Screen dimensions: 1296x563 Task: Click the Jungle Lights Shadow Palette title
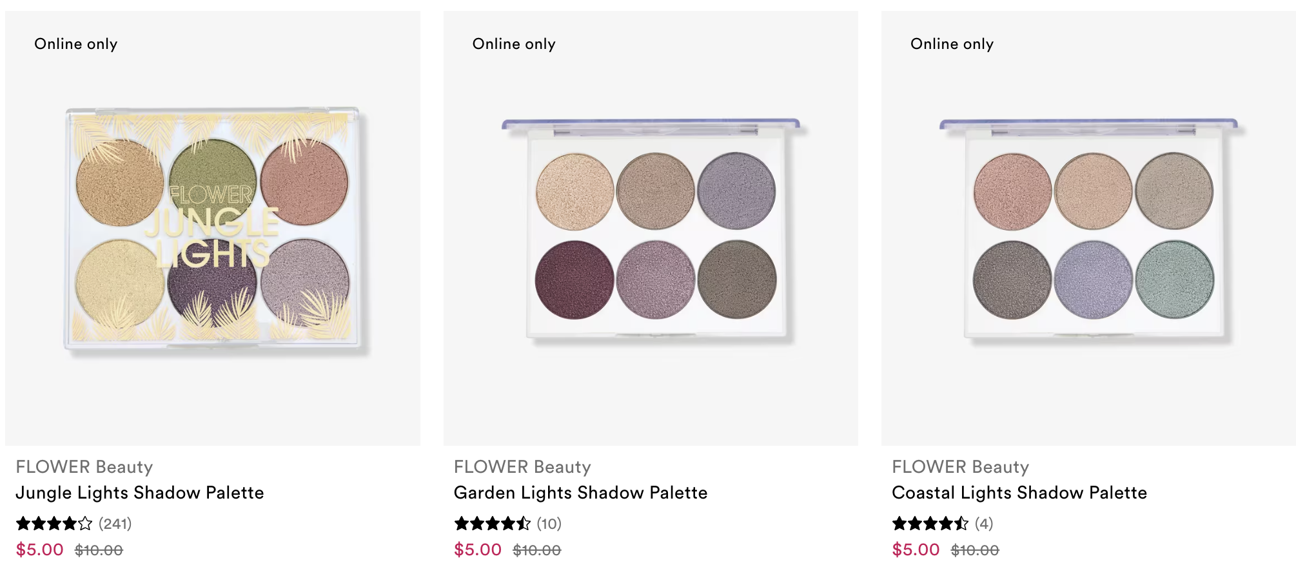tap(140, 493)
